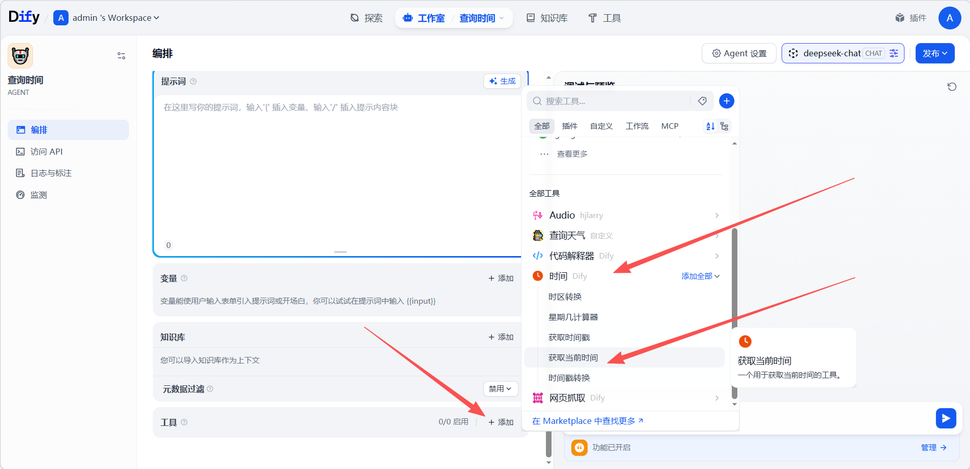Click the Audio tool icon

[538, 215]
